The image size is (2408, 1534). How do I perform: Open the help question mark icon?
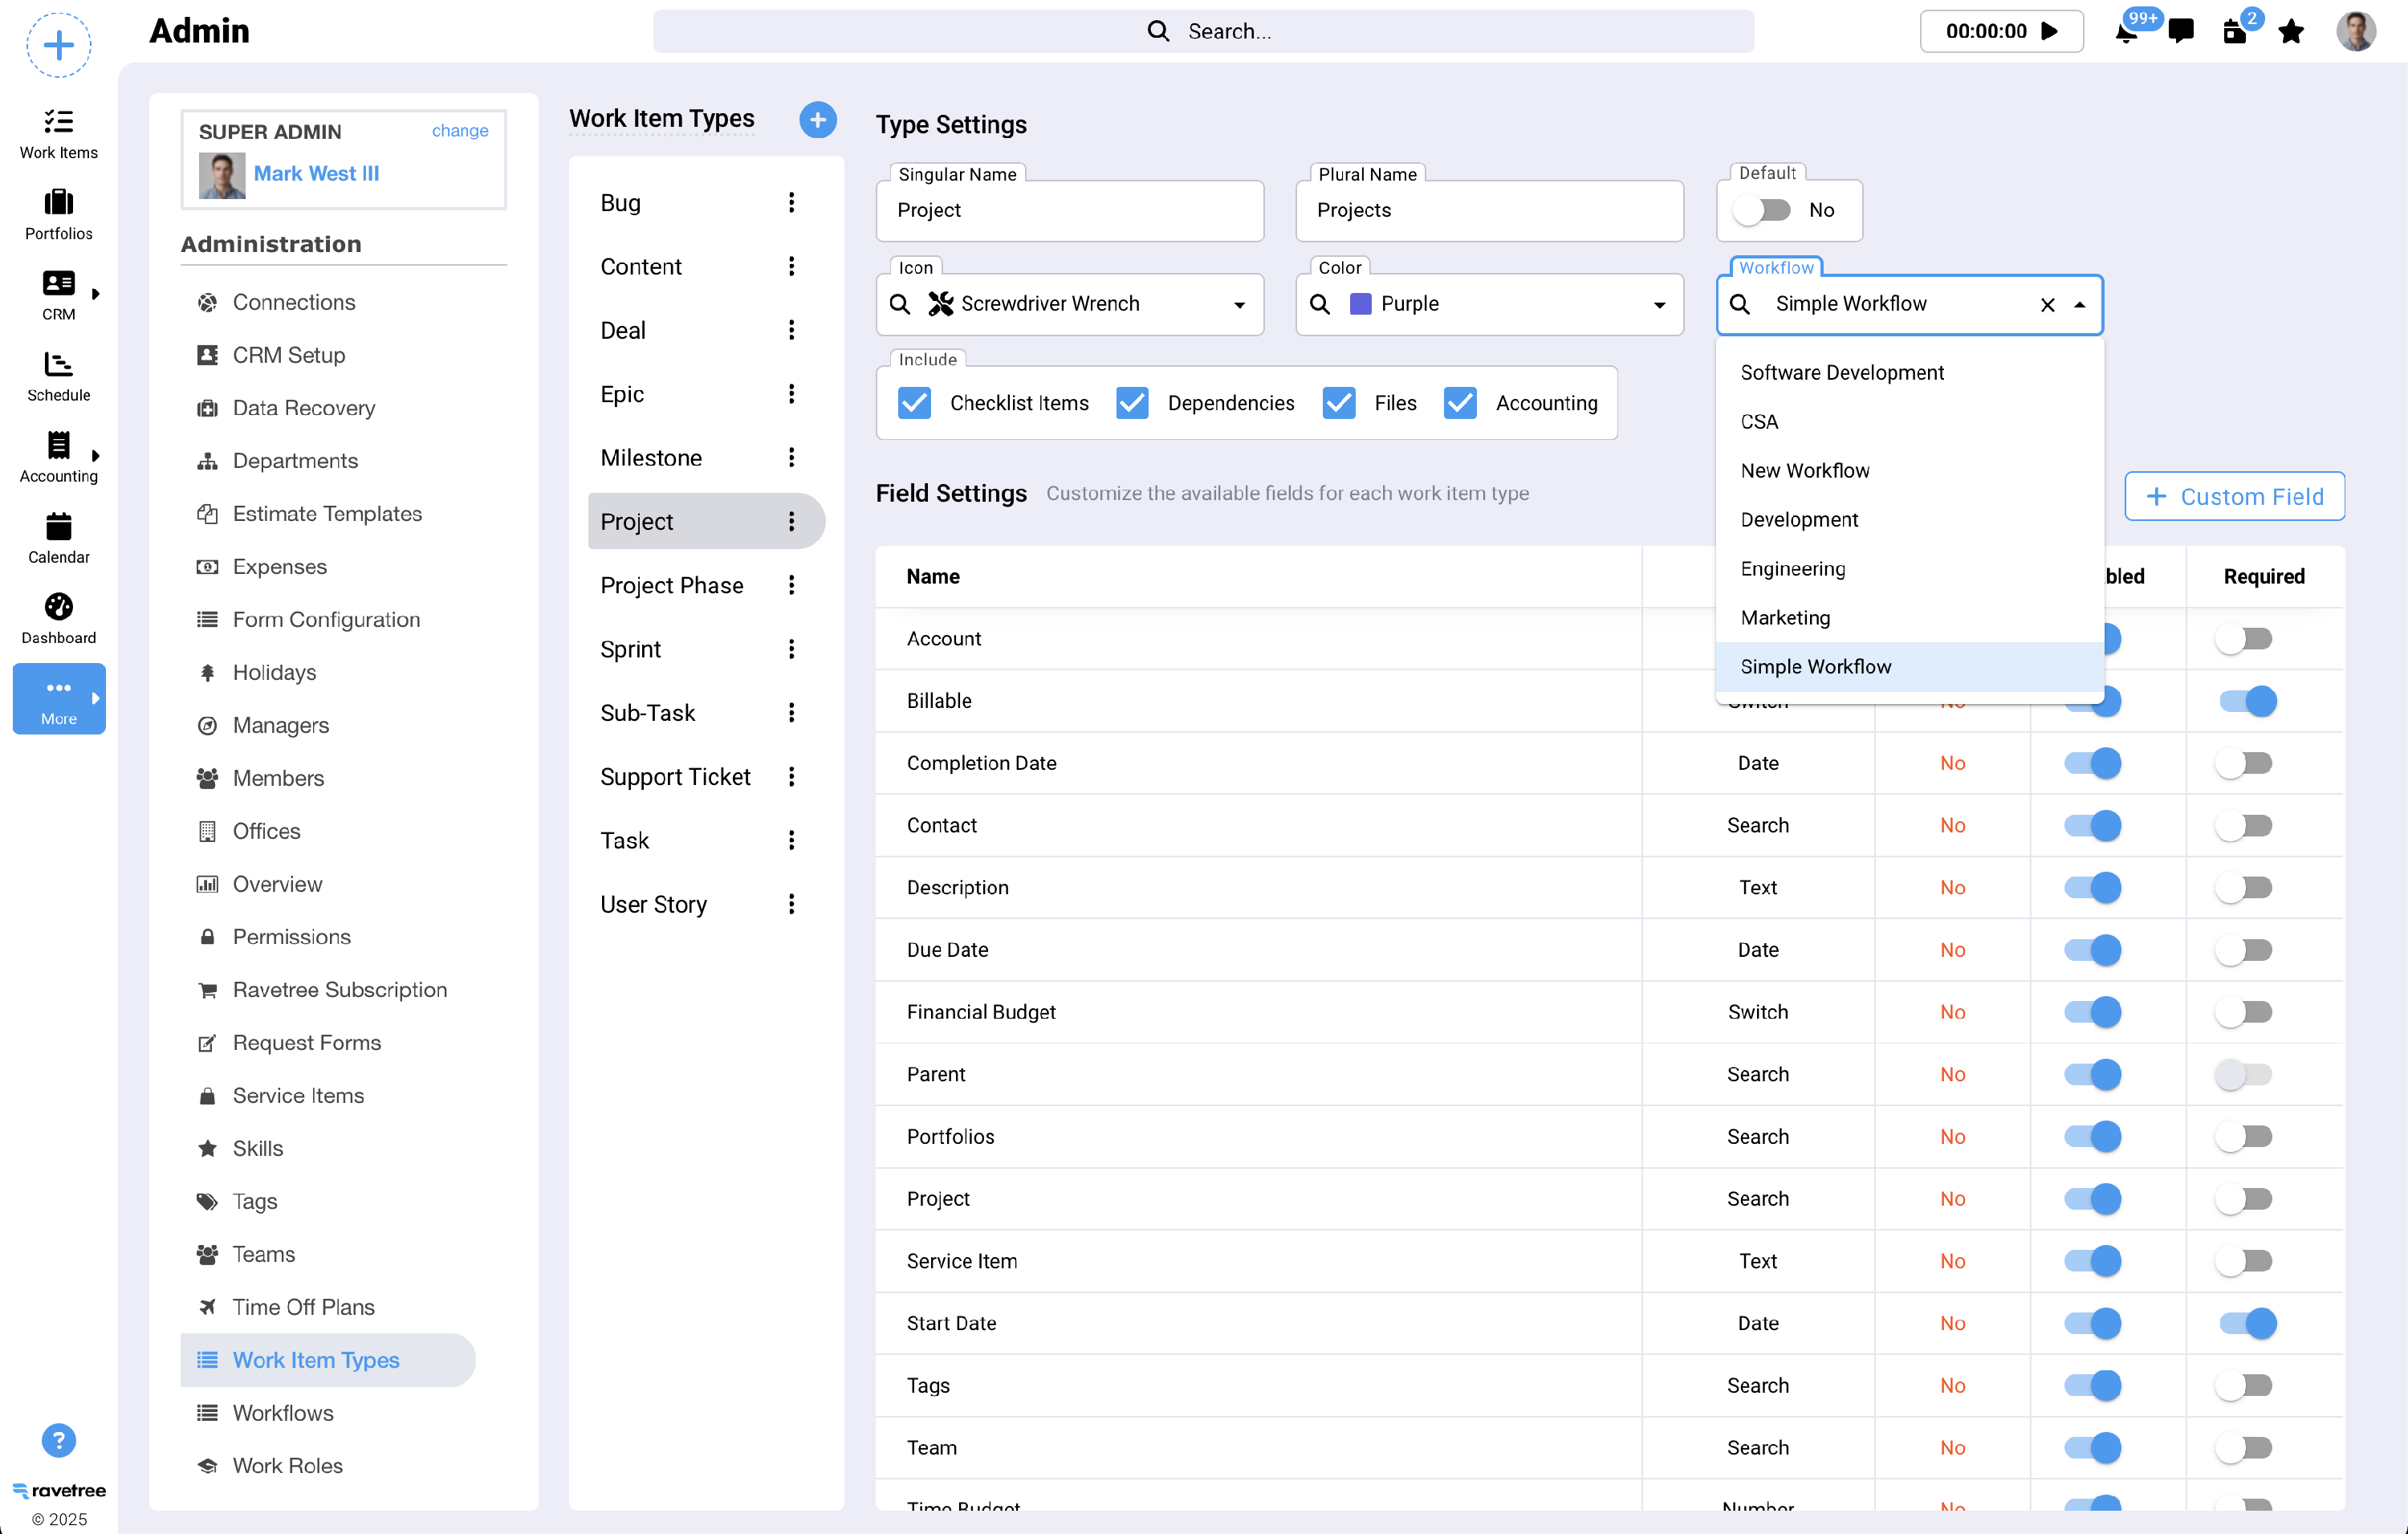click(x=58, y=1440)
